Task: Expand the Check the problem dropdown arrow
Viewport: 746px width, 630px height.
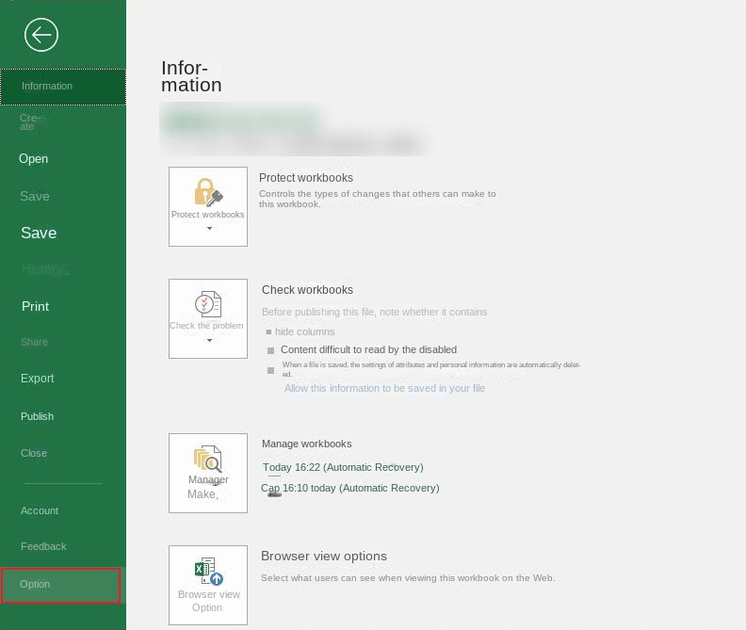Action: (x=208, y=341)
